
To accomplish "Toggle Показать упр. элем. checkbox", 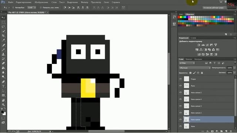I will (41, 7).
